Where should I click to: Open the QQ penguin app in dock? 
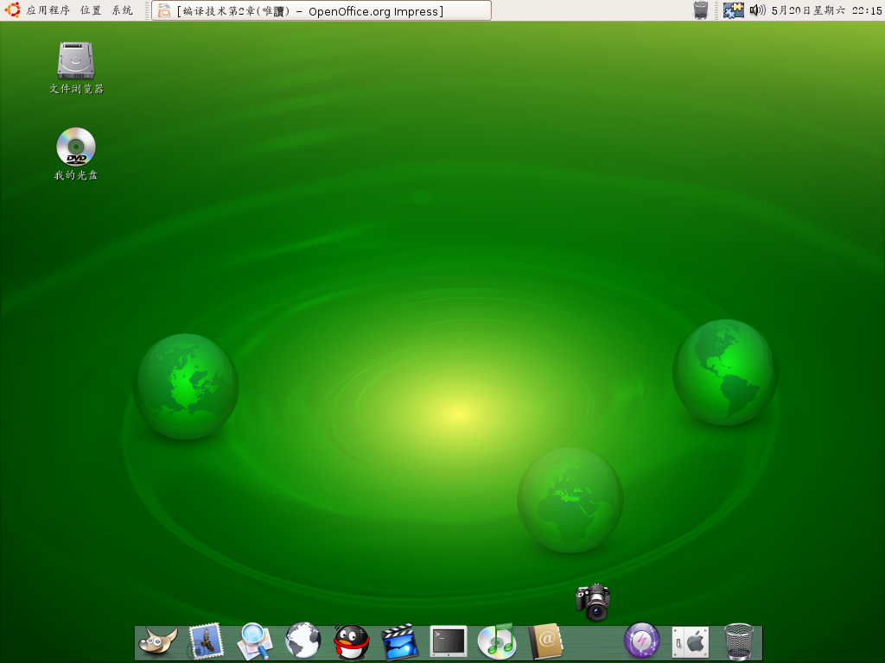352,642
